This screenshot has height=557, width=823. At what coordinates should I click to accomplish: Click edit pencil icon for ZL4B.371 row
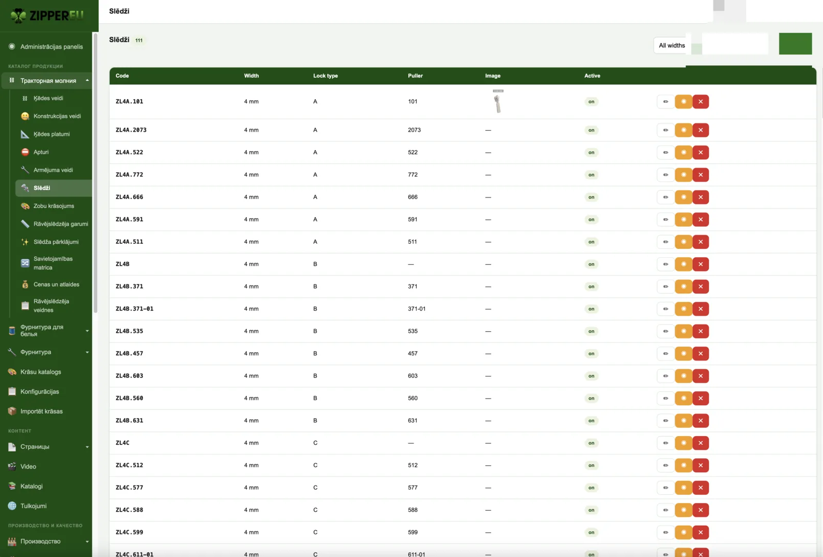[666, 286]
